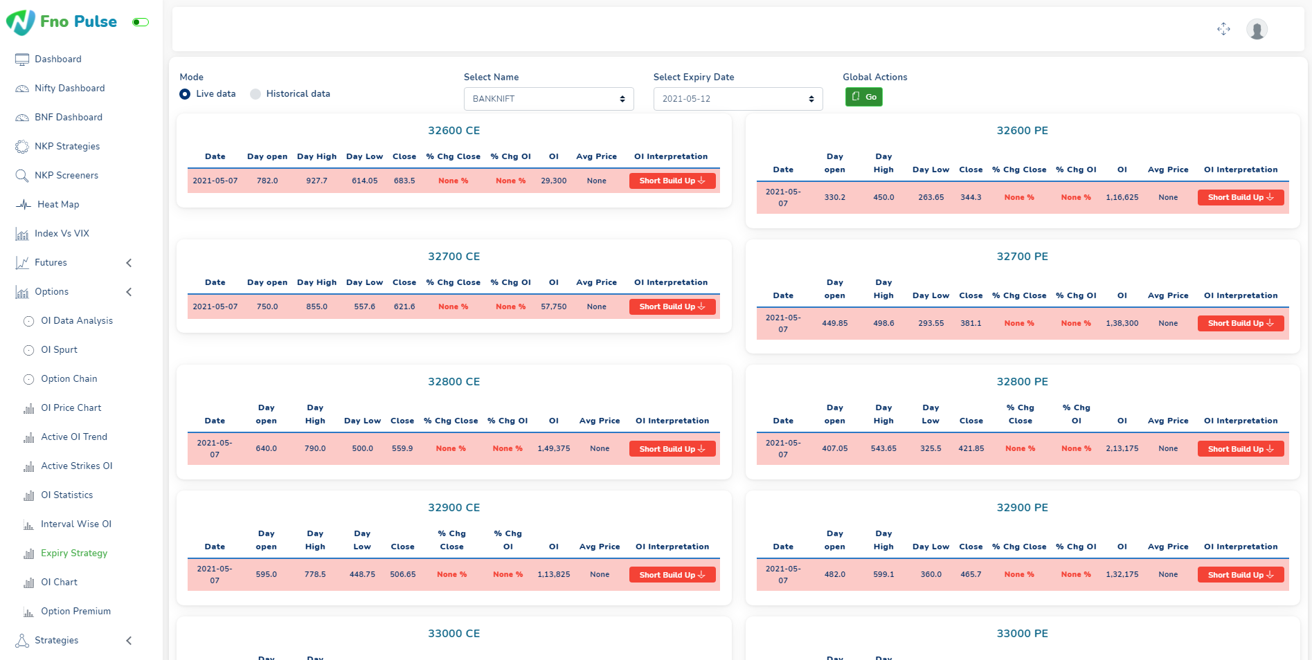Viewport: 1312px width, 660px height.
Task: Click the Options bar chart icon
Action: point(22,292)
